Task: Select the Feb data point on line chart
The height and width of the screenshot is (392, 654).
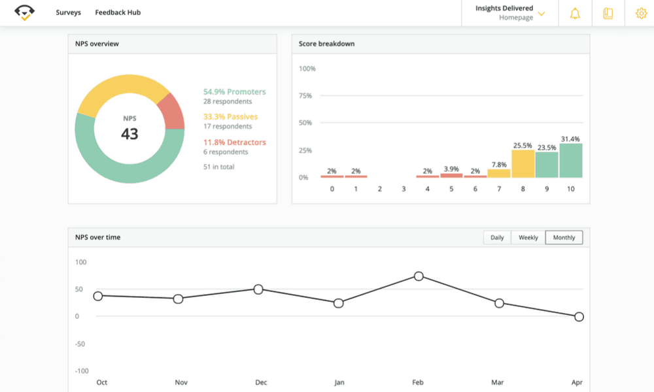Action: point(419,276)
